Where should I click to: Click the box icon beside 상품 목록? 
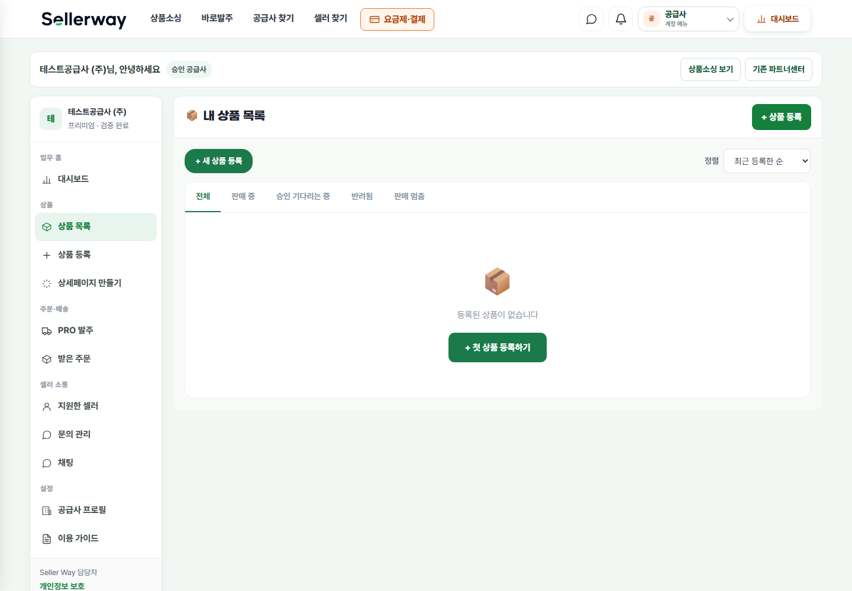tap(47, 227)
